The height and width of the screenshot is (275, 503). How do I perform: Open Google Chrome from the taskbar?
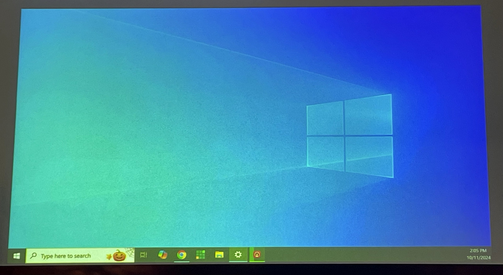coord(181,255)
